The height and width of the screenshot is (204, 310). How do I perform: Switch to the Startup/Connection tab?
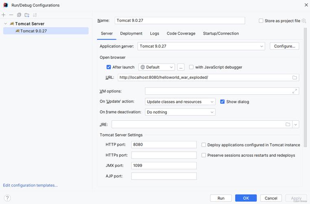[221, 33]
